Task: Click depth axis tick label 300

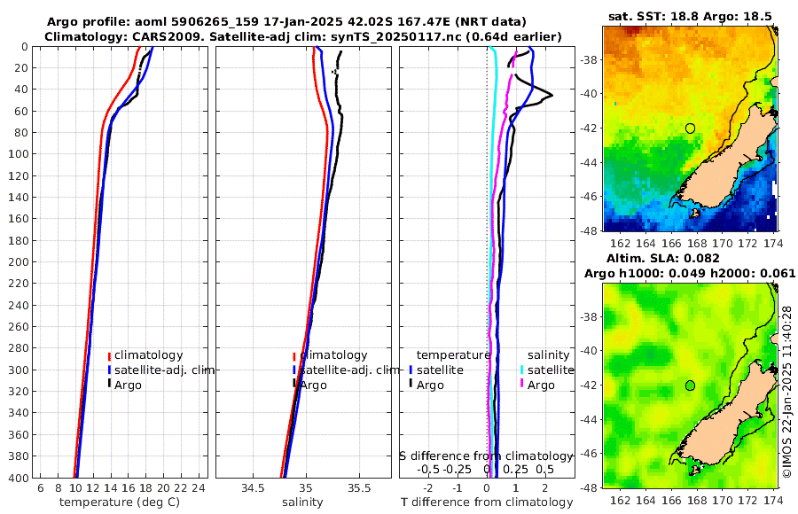Action: tap(19, 370)
